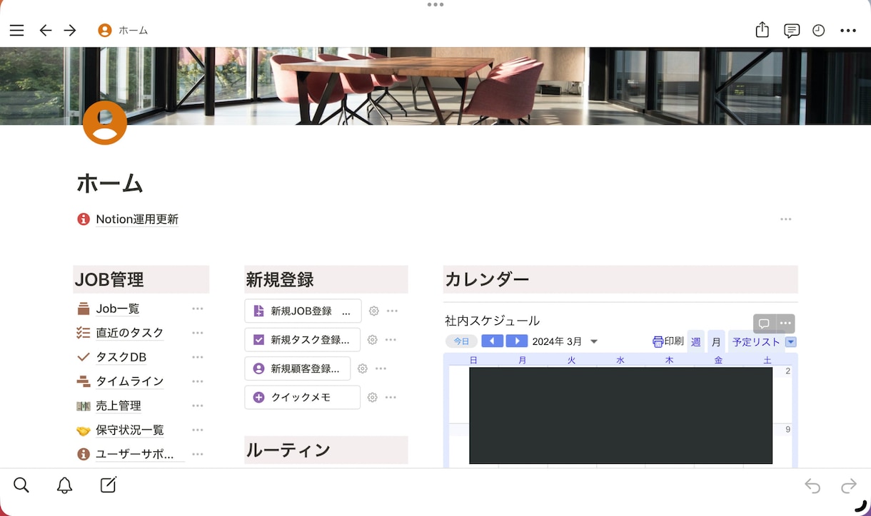This screenshot has width=871, height=516.
Task: Click the 社内スケジュール calendar title
Action: click(493, 321)
